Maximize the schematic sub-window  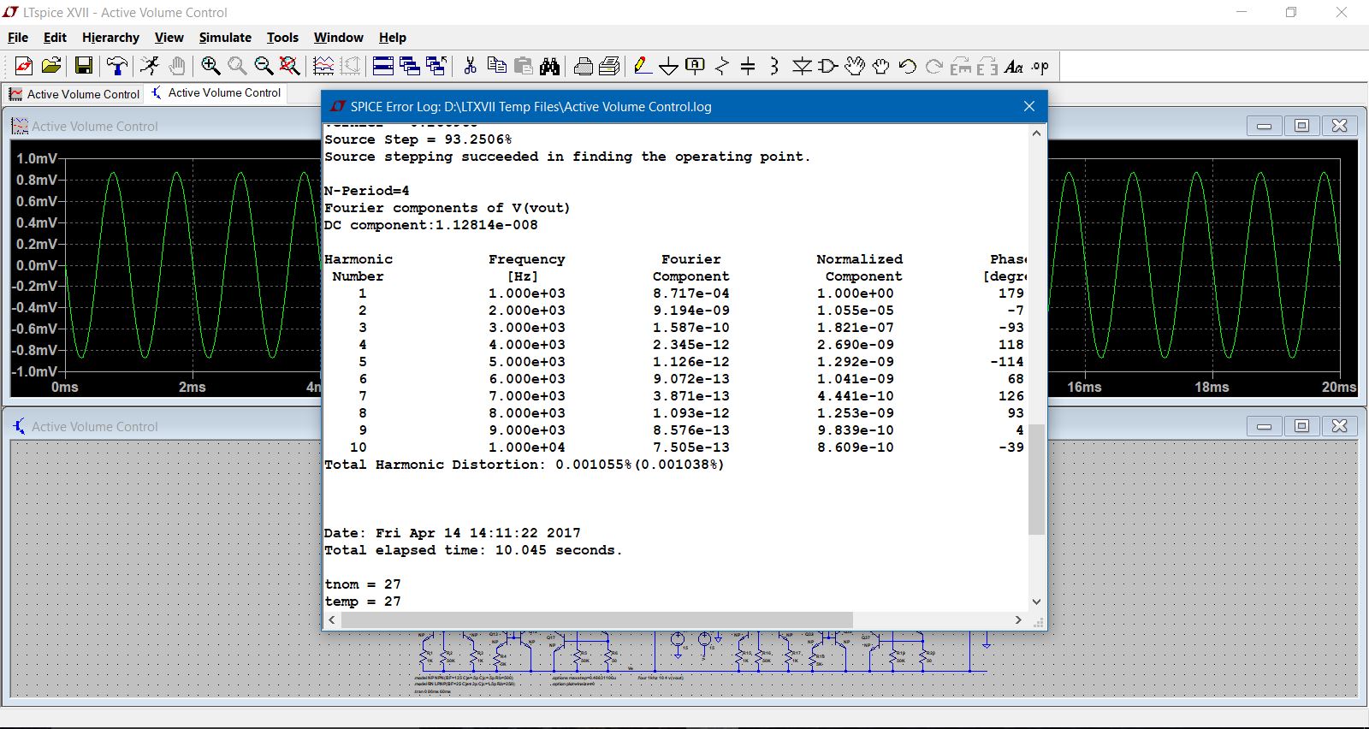tap(1301, 426)
